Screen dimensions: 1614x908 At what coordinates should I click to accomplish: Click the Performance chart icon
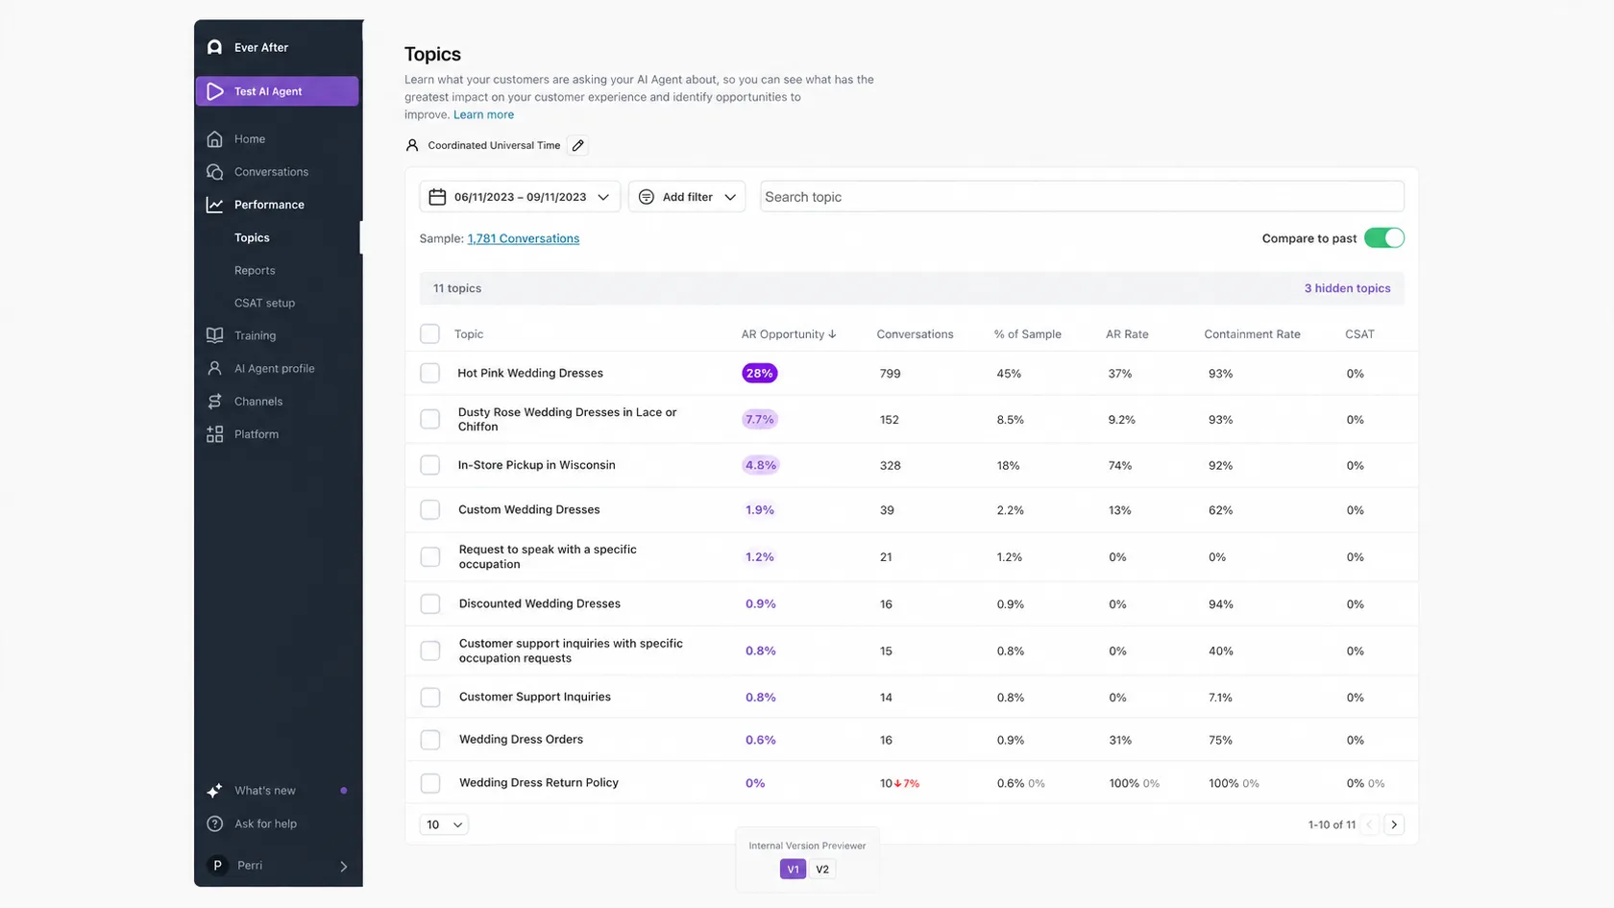pyautogui.click(x=215, y=205)
